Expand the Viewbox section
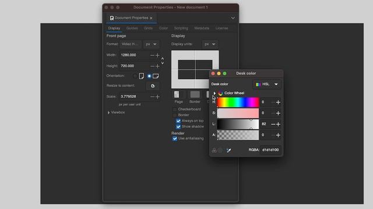The width and height of the screenshot is (373, 209). tap(109, 113)
